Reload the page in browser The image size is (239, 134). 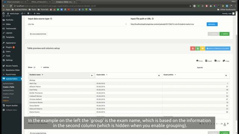(11, 6)
